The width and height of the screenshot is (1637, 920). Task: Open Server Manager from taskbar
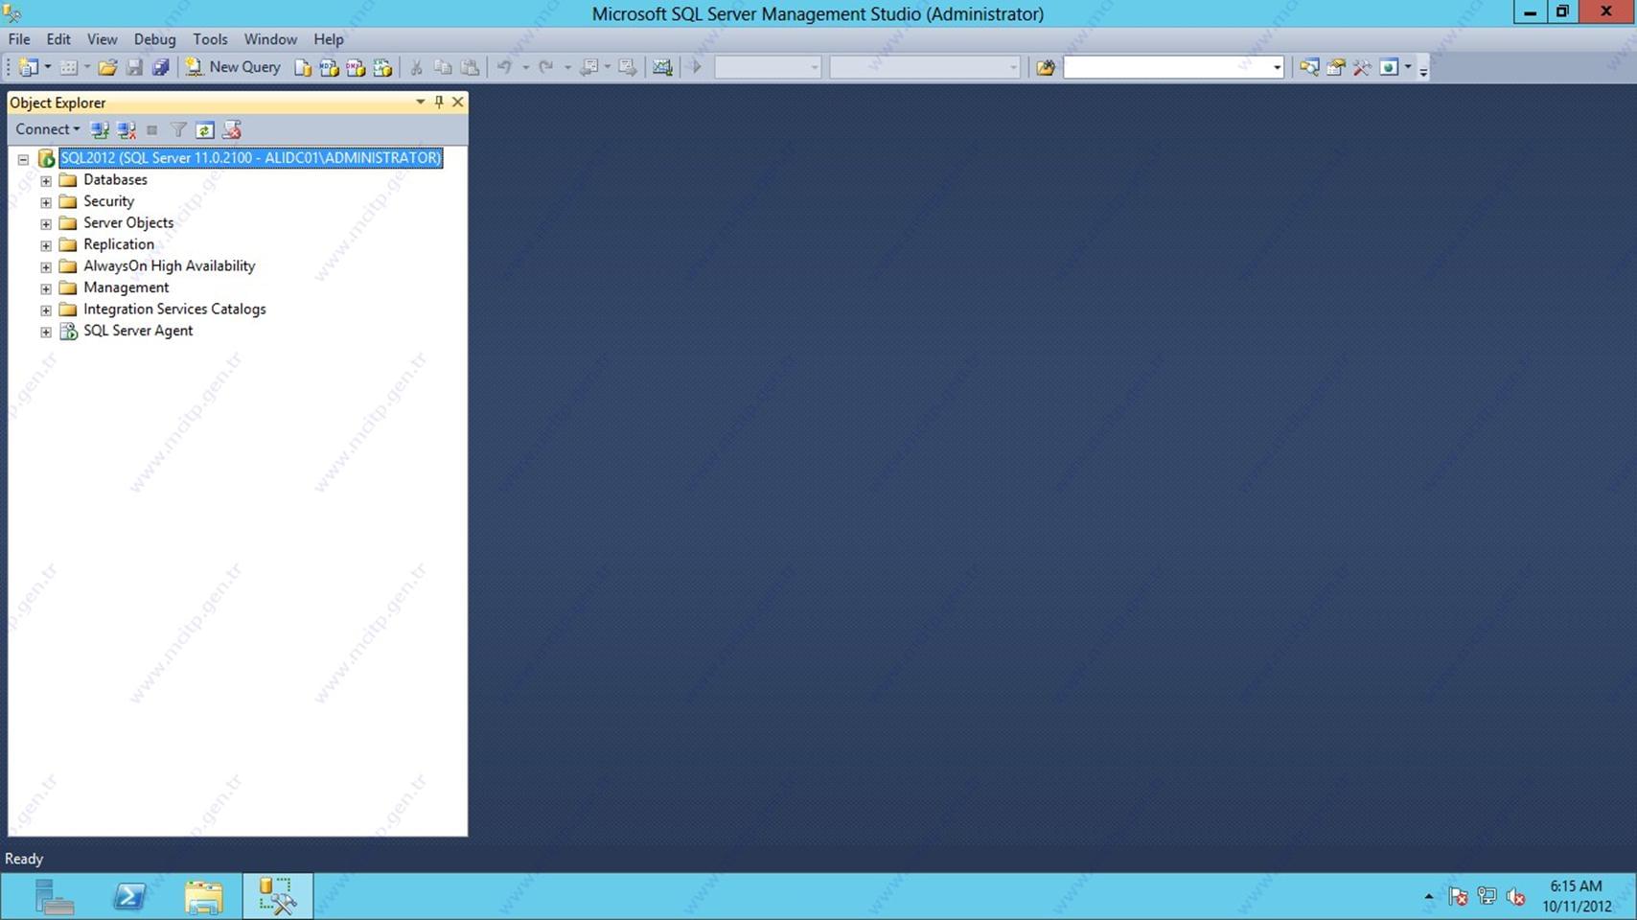pos(55,896)
